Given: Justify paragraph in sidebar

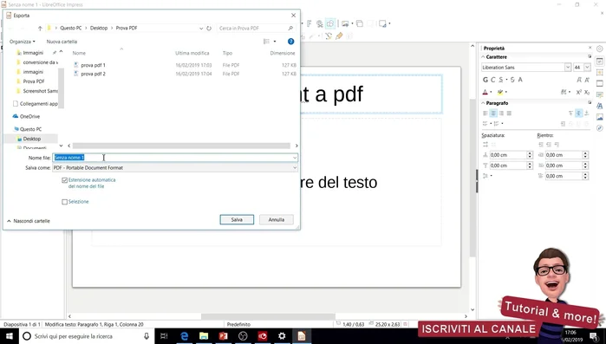Looking at the screenshot, I should (509, 114).
